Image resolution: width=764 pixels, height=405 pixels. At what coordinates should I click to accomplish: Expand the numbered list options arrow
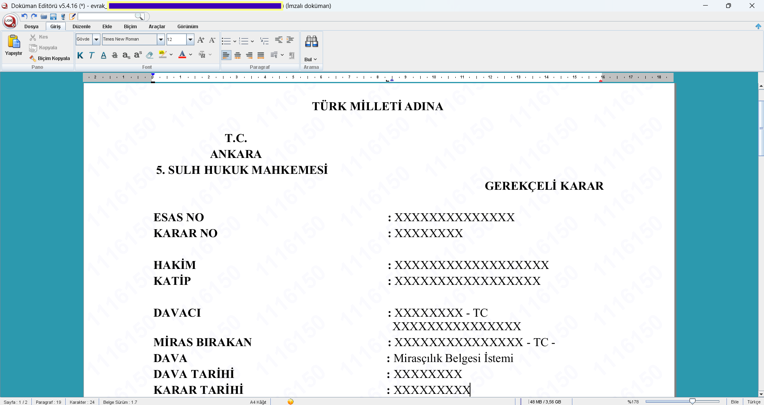click(252, 41)
